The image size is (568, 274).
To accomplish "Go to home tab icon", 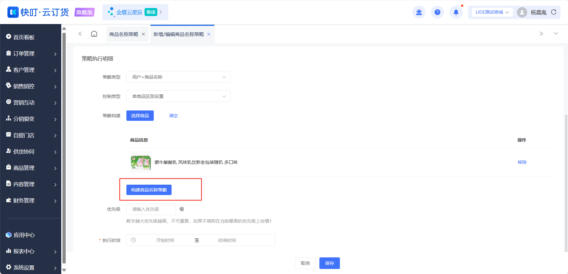I will (94, 34).
